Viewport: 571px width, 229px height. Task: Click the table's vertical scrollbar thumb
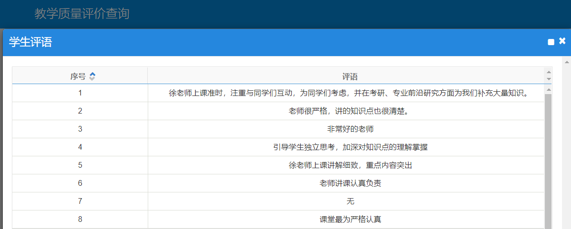(x=548, y=157)
